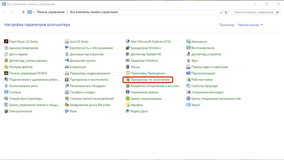Open the Центр управления сетями link
Image resolution: width=284 pixels, height=160 pixels.
pyautogui.click(x=34, y=105)
